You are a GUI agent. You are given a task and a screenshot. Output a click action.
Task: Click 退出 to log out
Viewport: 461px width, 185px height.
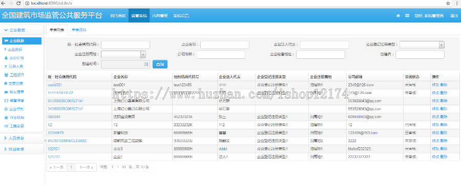coord(454,16)
